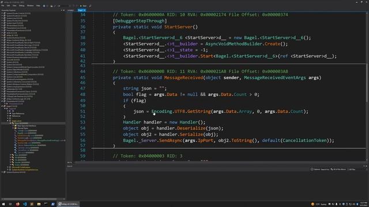
Task: Open Visual Studio Code from the taskbar
Action: [x=25, y=204]
